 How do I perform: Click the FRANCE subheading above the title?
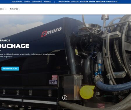[x=5, y=41]
